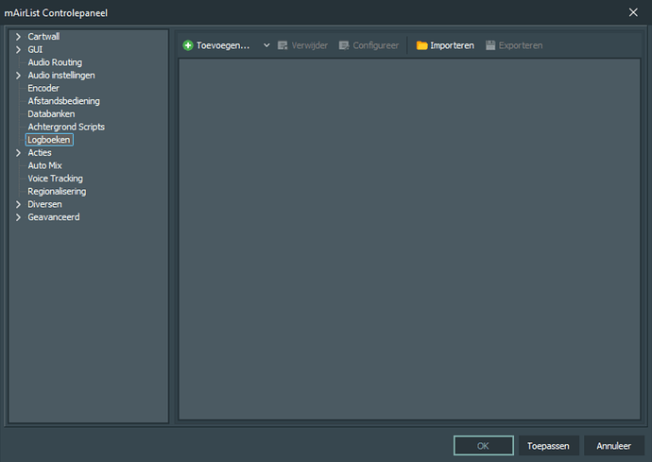
Task: Open the Auto Mix settings page
Action: coord(44,165)
